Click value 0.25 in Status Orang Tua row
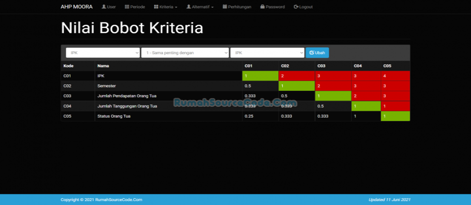 point(260,116)
